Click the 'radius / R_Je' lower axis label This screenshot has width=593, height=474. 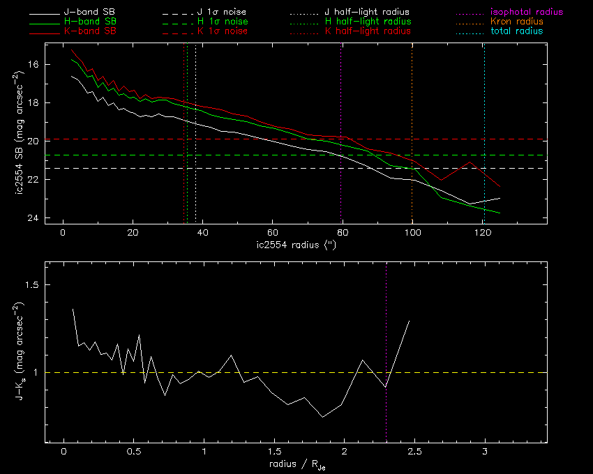(x=296, y=464)
